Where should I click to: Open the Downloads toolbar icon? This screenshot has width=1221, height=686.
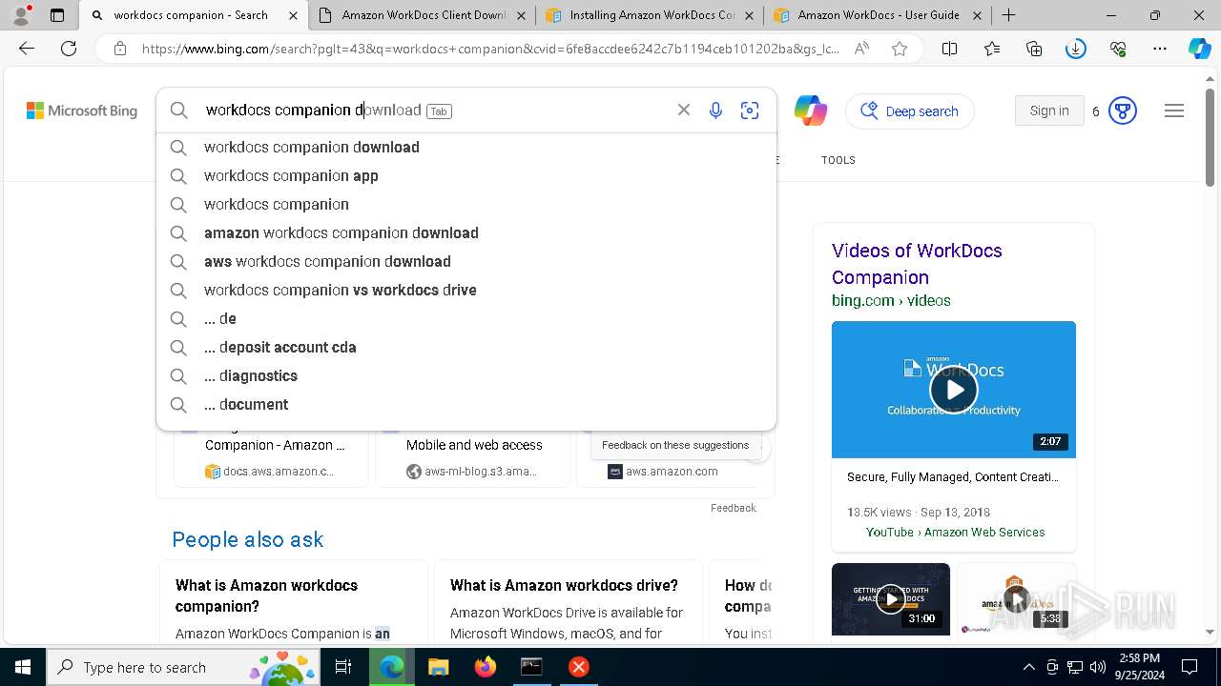tap(1076, 49)
